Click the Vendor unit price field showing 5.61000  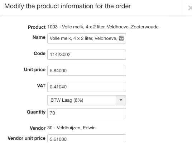87,139
